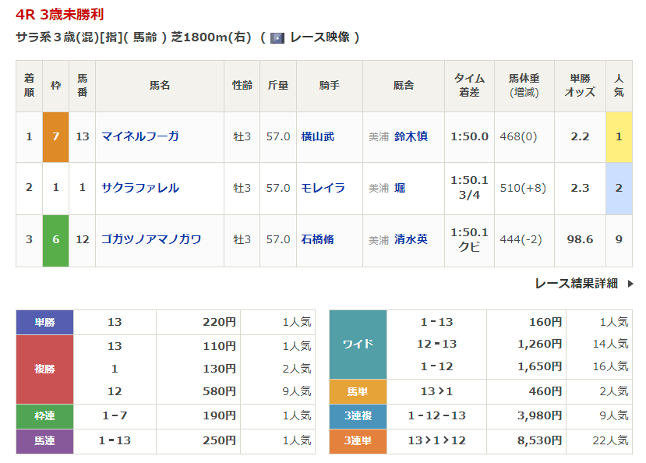
Task: Click the 馬連 payout label
Action: coord(44,440)
